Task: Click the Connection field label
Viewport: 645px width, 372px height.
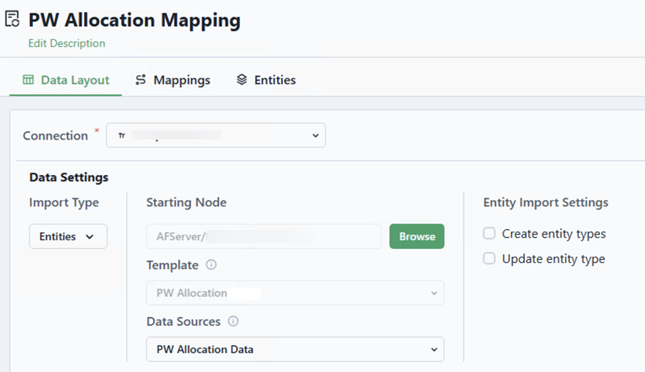Action: tap(56, 136)
